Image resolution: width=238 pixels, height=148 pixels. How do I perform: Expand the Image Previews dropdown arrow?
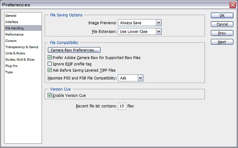[159, 23]
